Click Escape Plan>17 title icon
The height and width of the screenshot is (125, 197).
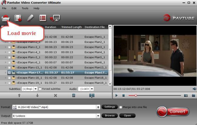click(x=13, y=72)
